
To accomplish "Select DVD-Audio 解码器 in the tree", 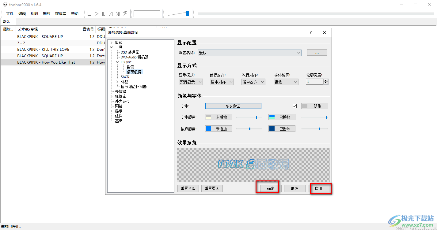I will coord(135,57).
